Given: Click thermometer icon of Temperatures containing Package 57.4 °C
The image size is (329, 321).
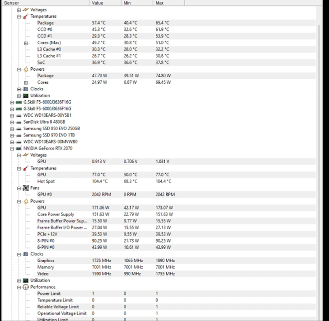Looking at the screenshot, I should pyautogui.click(x=25, y=16).
